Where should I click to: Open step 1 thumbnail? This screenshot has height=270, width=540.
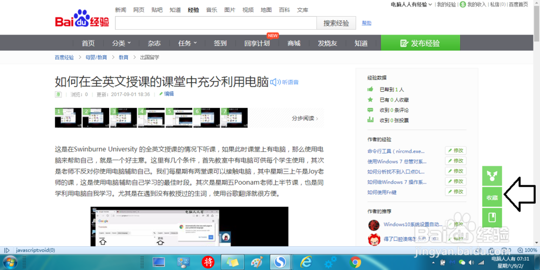pyautogui.click(x=68, y=118)
